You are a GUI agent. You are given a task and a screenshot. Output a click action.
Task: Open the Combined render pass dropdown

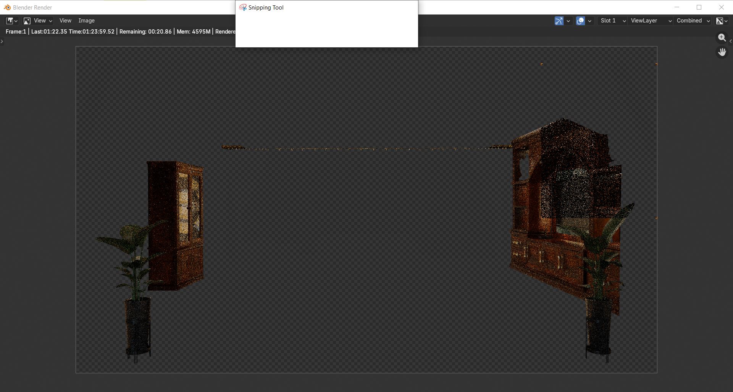pyautogui.click(x=693, y=21)
